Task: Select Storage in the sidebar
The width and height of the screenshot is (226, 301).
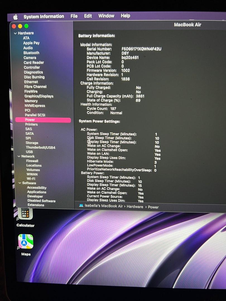Action: 32,143
